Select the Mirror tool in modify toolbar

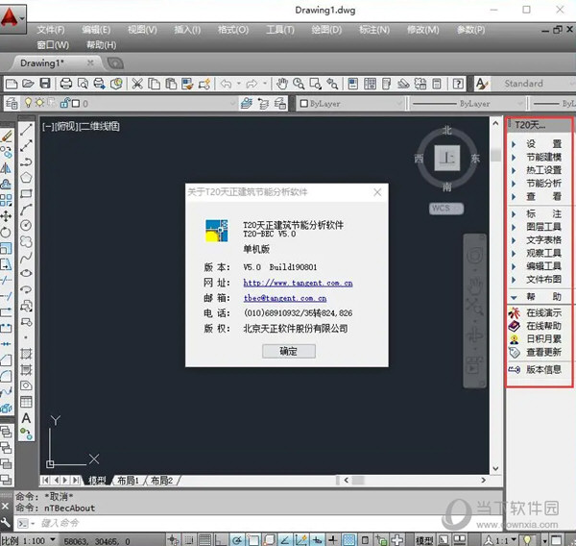(x=6, y=168)
